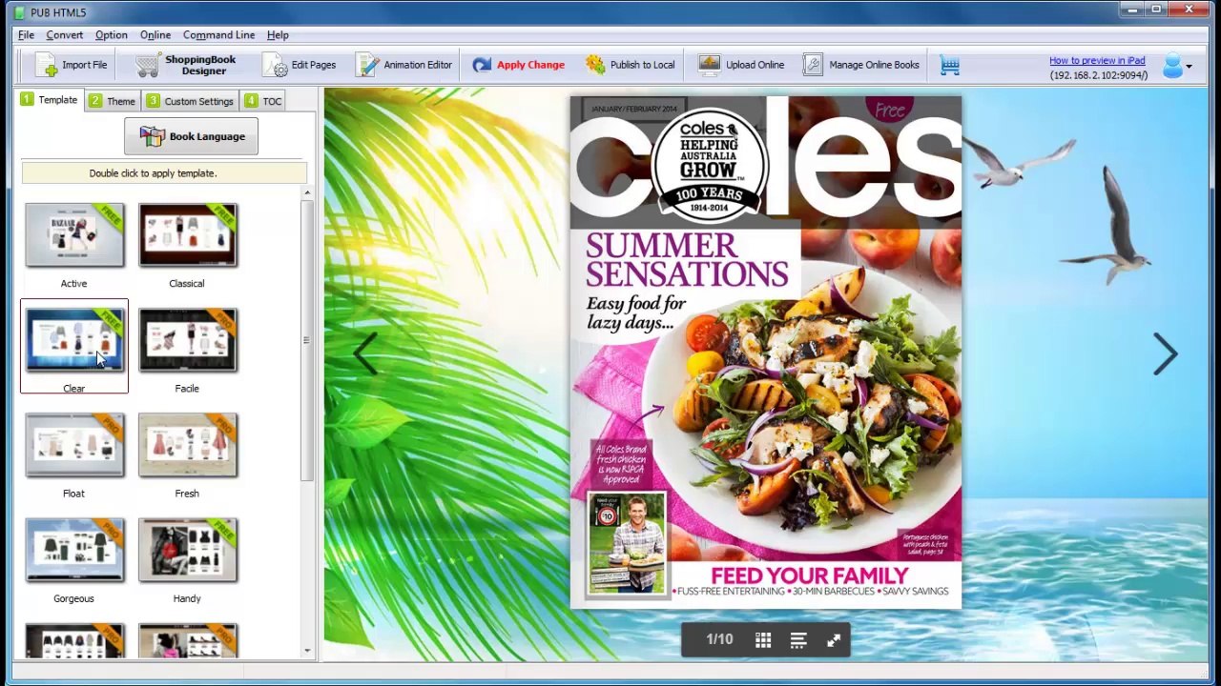
Task: Switch to the Theme tab
Action: (113, 101)
